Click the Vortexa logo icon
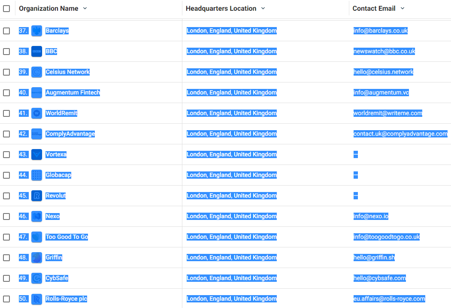 [36, 155]
